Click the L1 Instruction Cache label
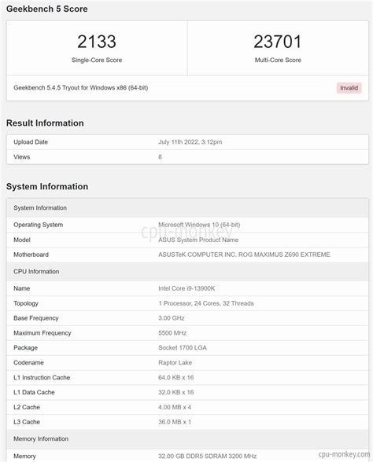 (x=42, y=377)
